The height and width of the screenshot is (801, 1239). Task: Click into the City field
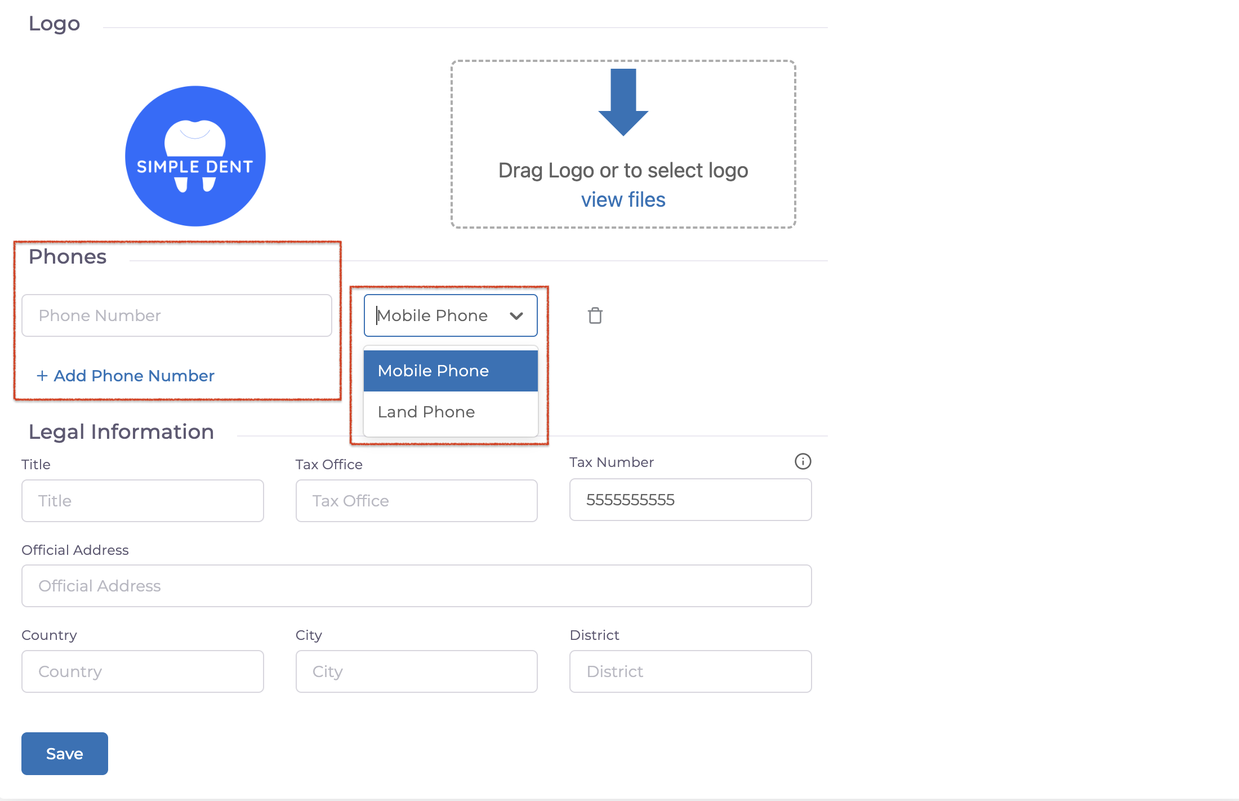(416, 671)
